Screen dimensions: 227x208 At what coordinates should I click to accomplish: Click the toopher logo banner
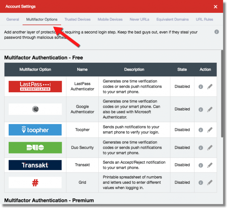coord(35,130)
